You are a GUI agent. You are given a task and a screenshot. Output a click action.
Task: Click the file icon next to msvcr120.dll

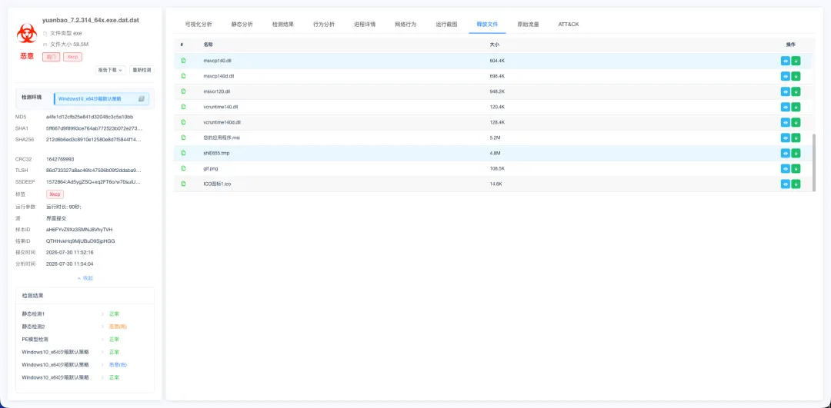[x=183, y=91]
